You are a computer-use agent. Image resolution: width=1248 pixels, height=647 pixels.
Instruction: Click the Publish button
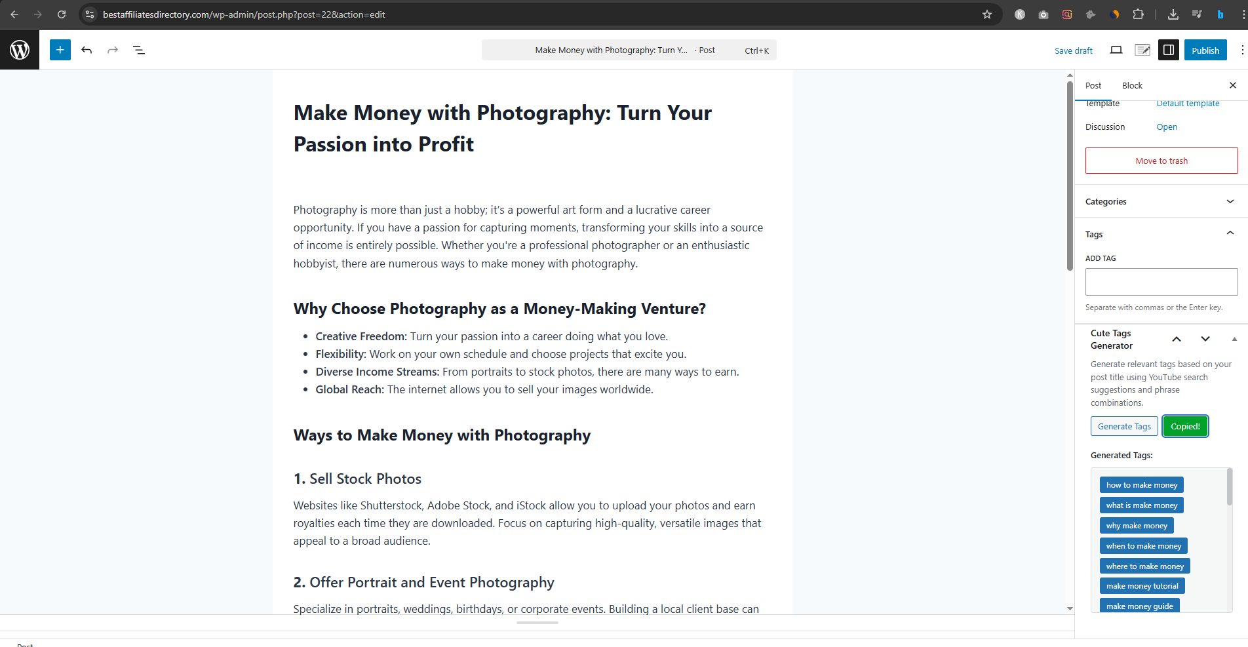[1205, 50]
